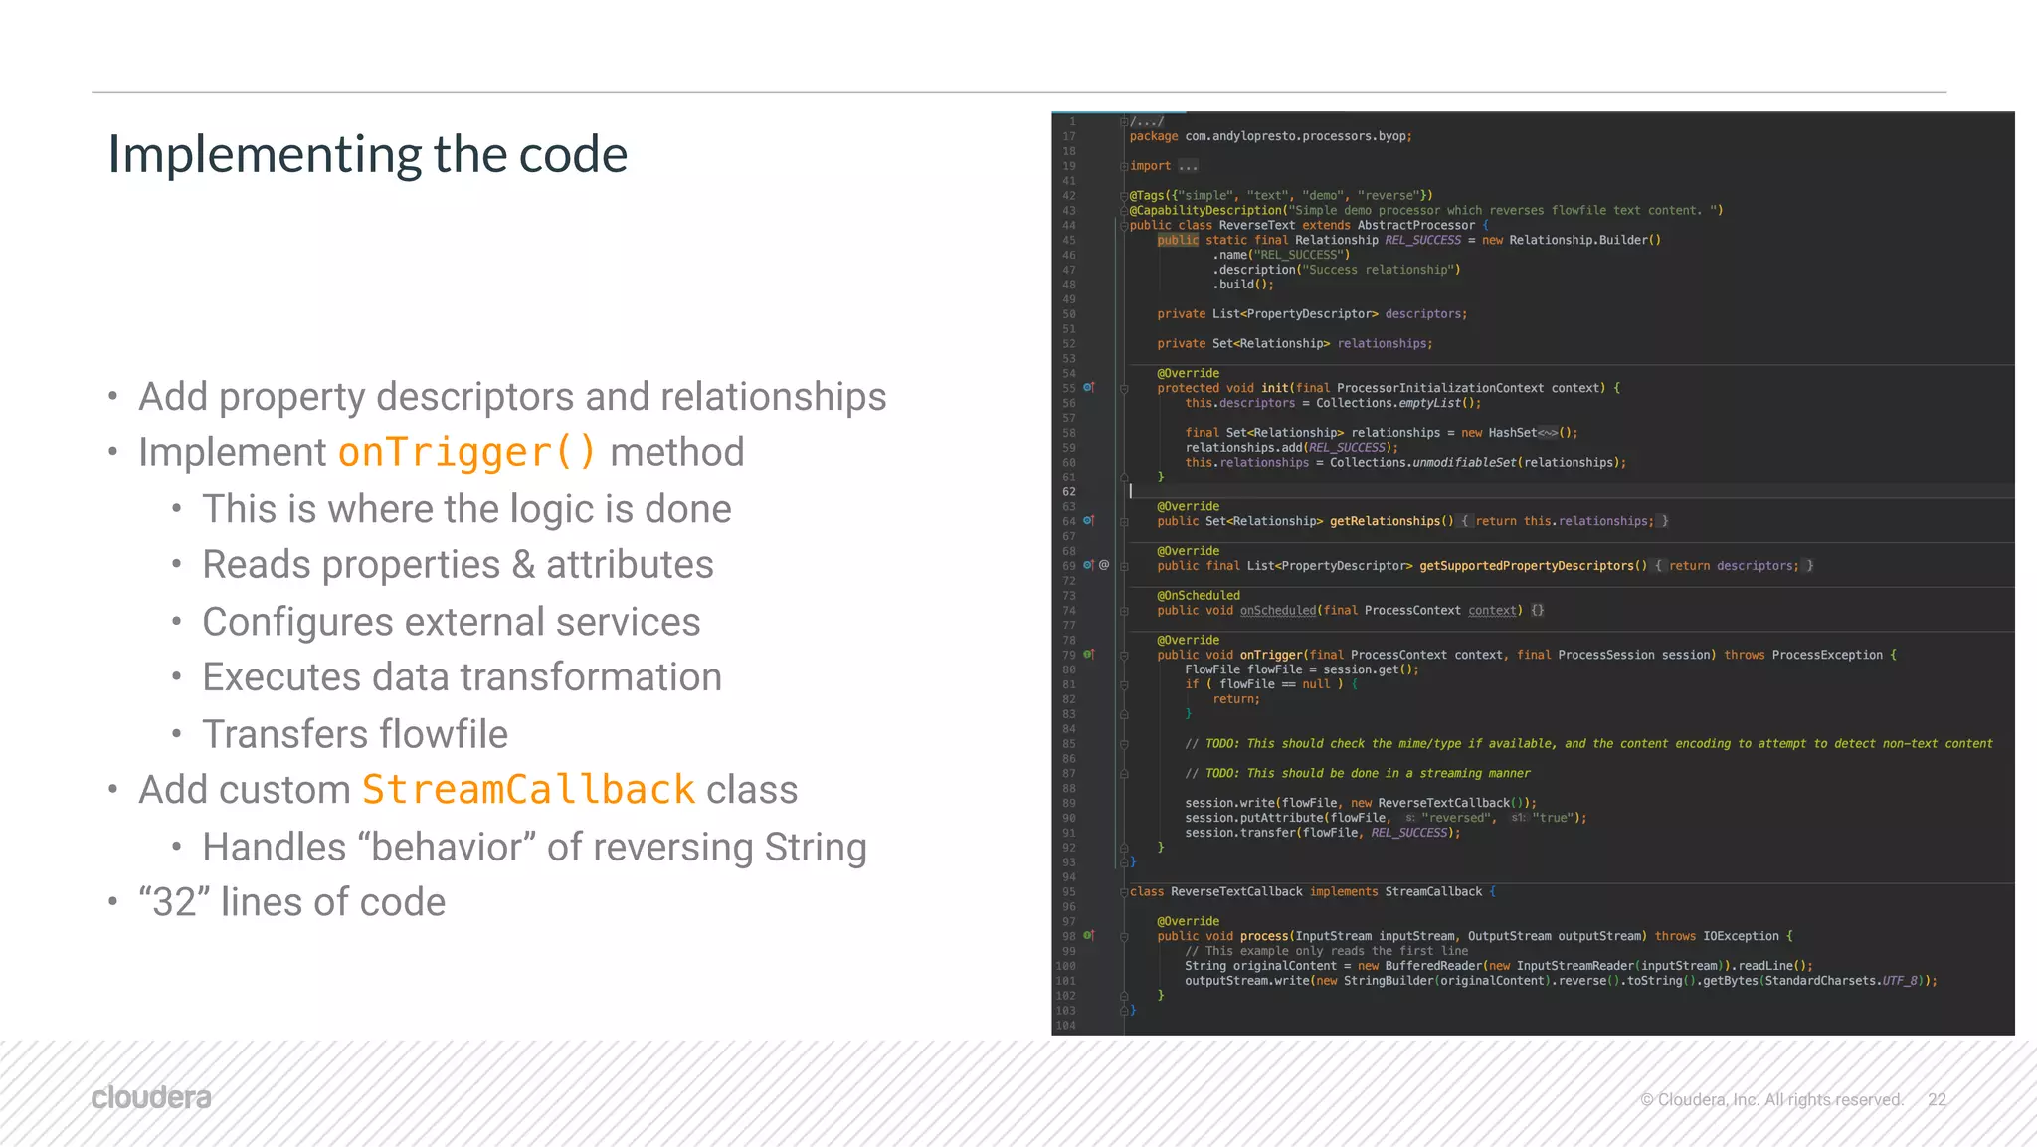Image resolution: width=2037 pixels, height=1147 pixels.
Task: Click the outputStream.write statement
Action: [x=1561, y=981]
